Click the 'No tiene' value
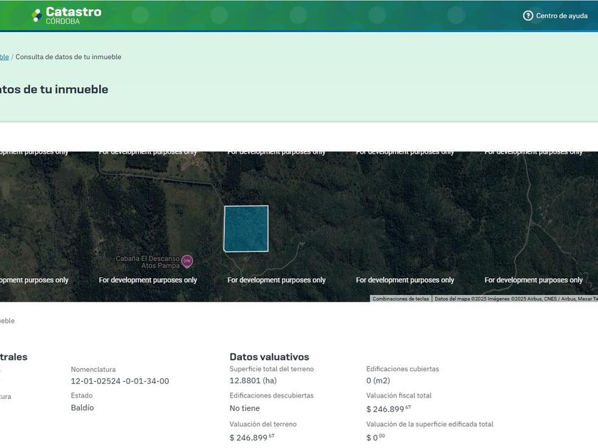The height and width of the screenshot is (448, 598). (244, 408)
